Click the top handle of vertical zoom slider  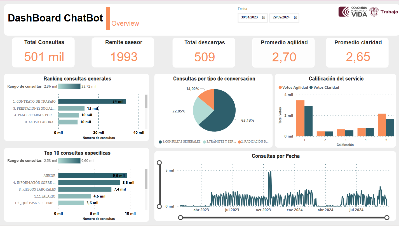(x=159, y=163)
